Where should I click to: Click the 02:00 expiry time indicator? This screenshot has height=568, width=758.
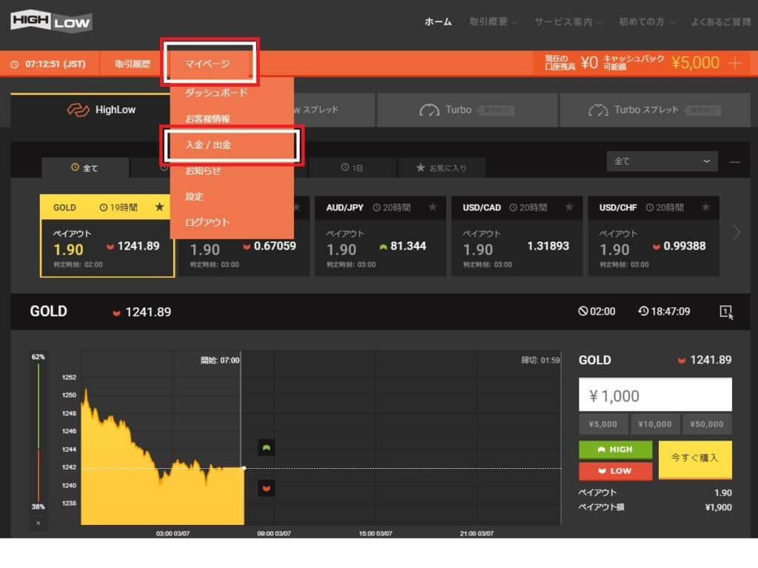[x=597, y=312]
